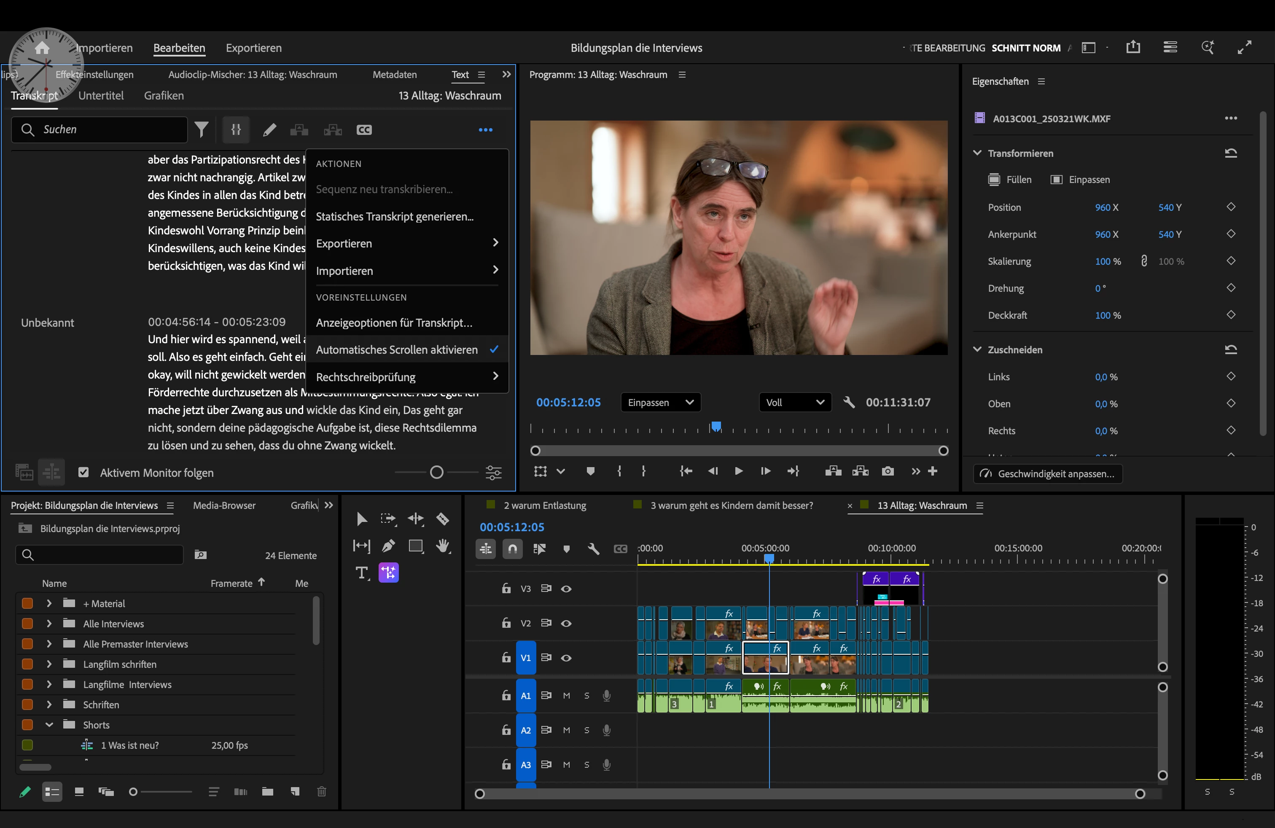This screenshot has width=1275, height=828.
Task: Add a marker in Program monitor
Action: (x=590, y=471)
